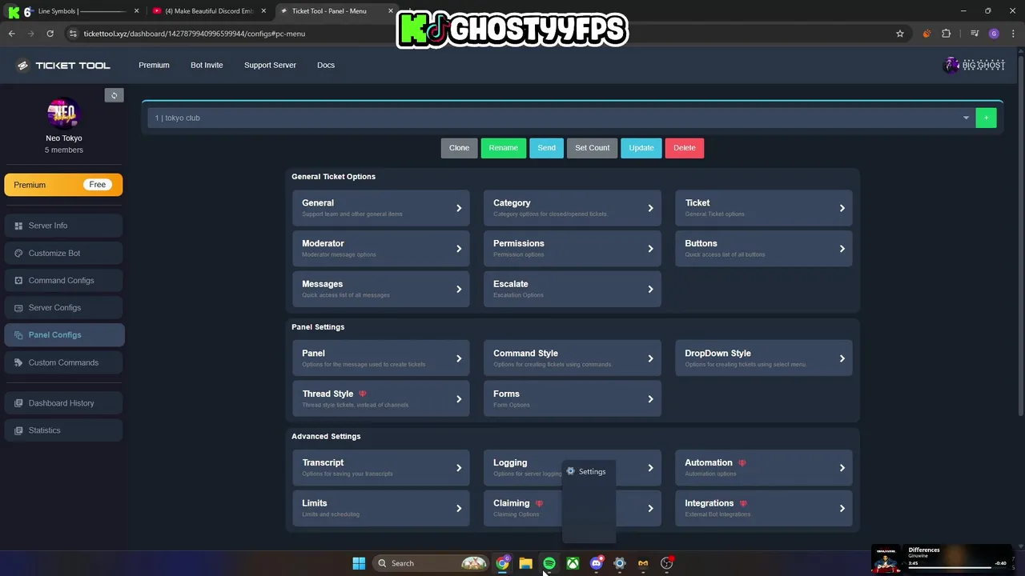Open the Premium nav menu item
1025x576 pixels.
tap(154, 65)
